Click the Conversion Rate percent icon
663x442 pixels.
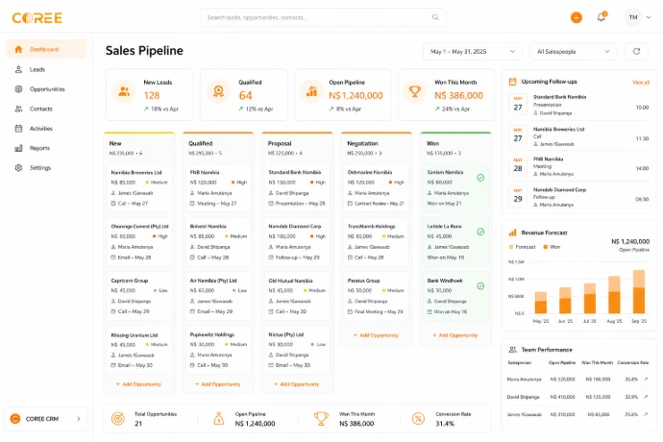click(x=418, y=419)
